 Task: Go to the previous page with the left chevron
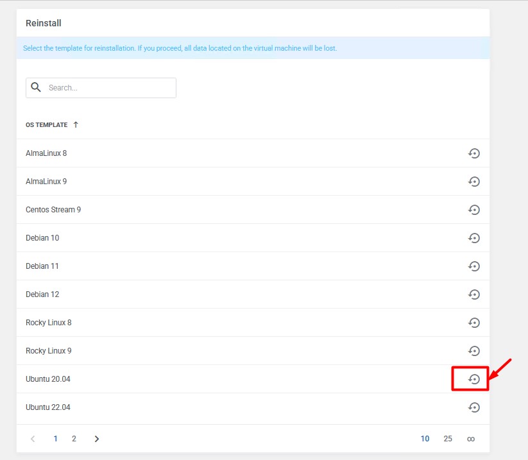(x=33, y=439)
